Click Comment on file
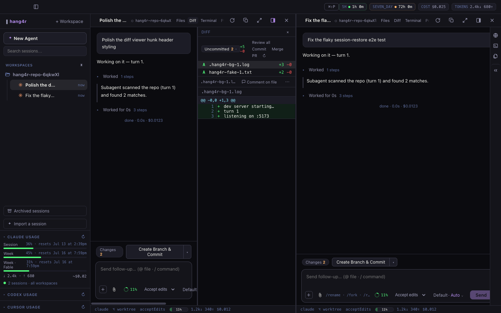 pos(259,82)
